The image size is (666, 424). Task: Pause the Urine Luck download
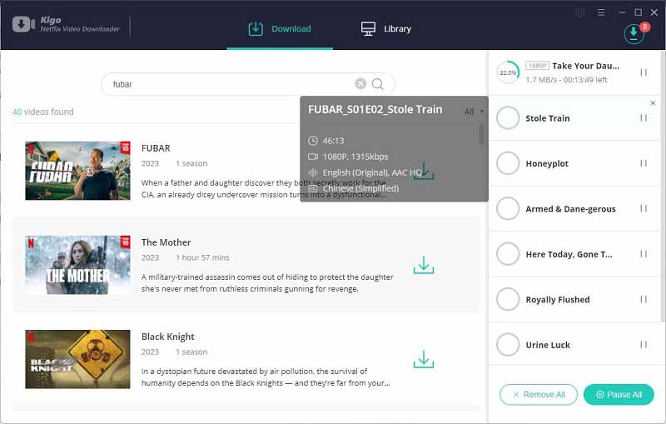pos(644,345)
